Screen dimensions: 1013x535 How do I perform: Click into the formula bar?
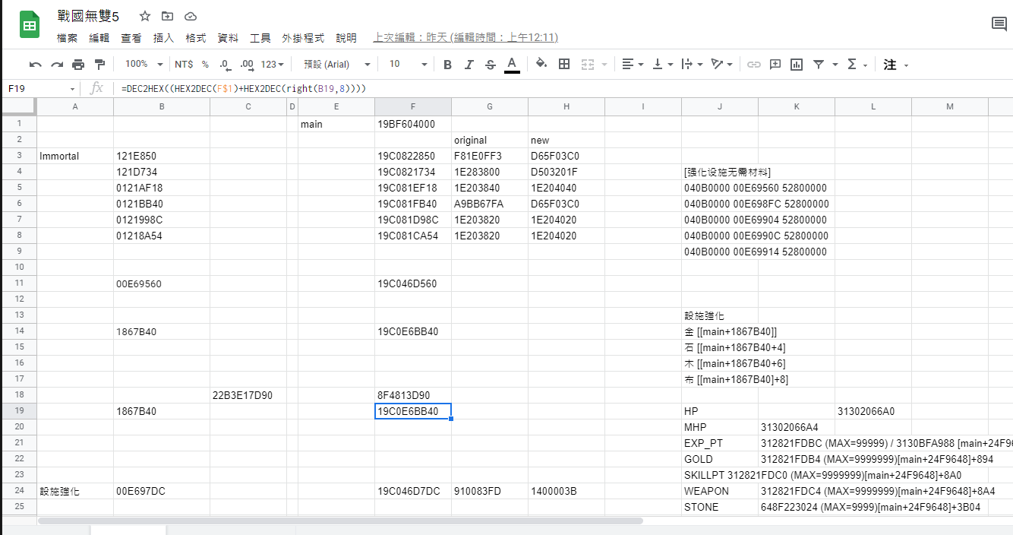[x=562, y=89]
